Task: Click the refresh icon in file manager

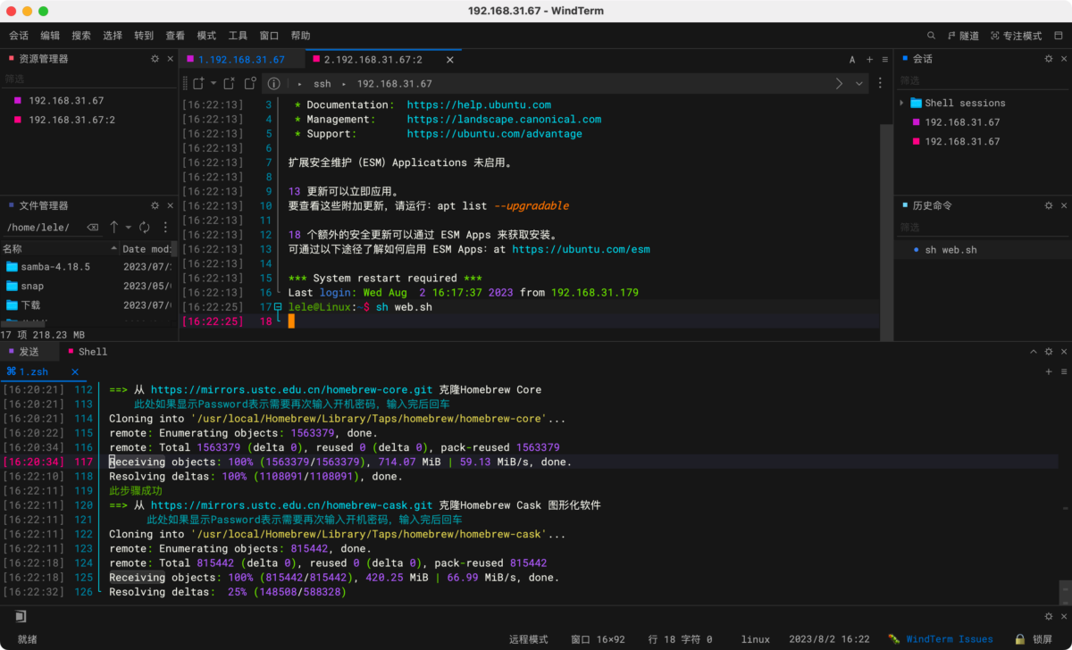Action: point(144,228)
